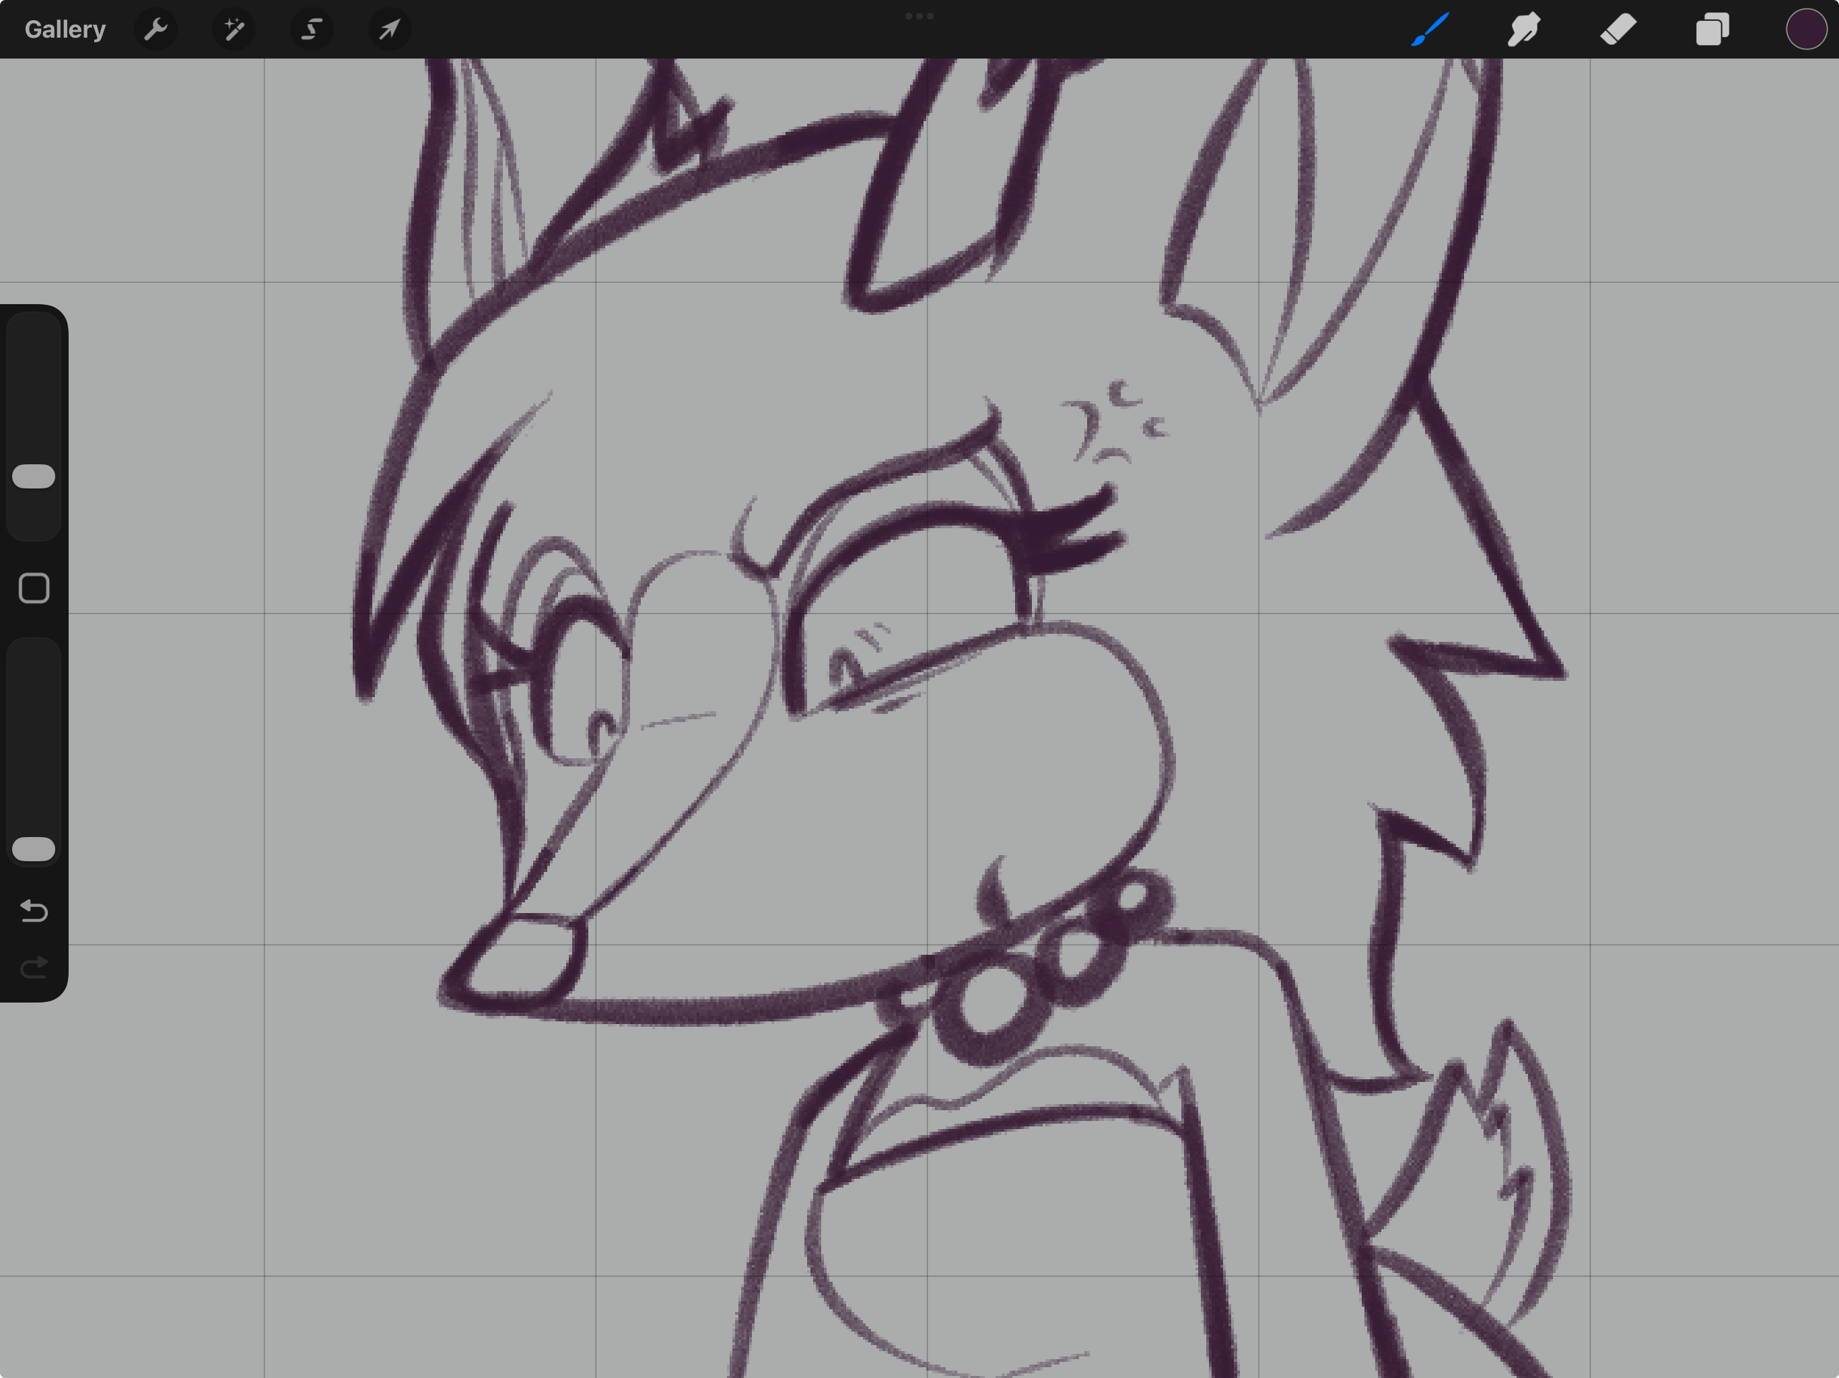Activate the Transform arrow tool
Viewport: 1839px width, 1378px height.
pyautogui.click(x=389, y=30)
